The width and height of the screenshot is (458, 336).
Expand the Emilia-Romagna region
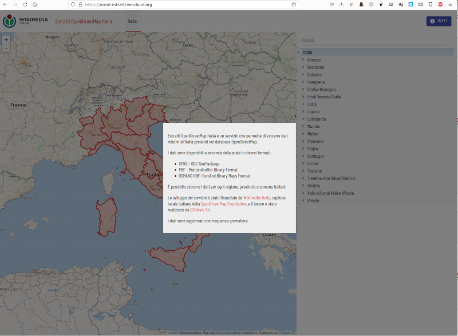click(303, 89)
